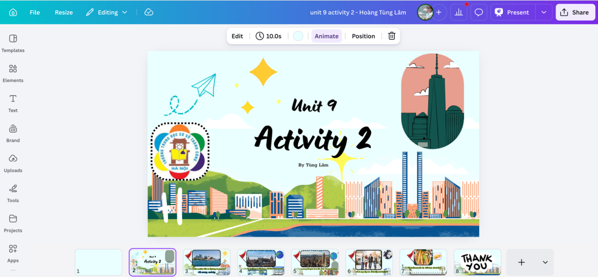Open the comments speech bubble

(x=479, y=12)
